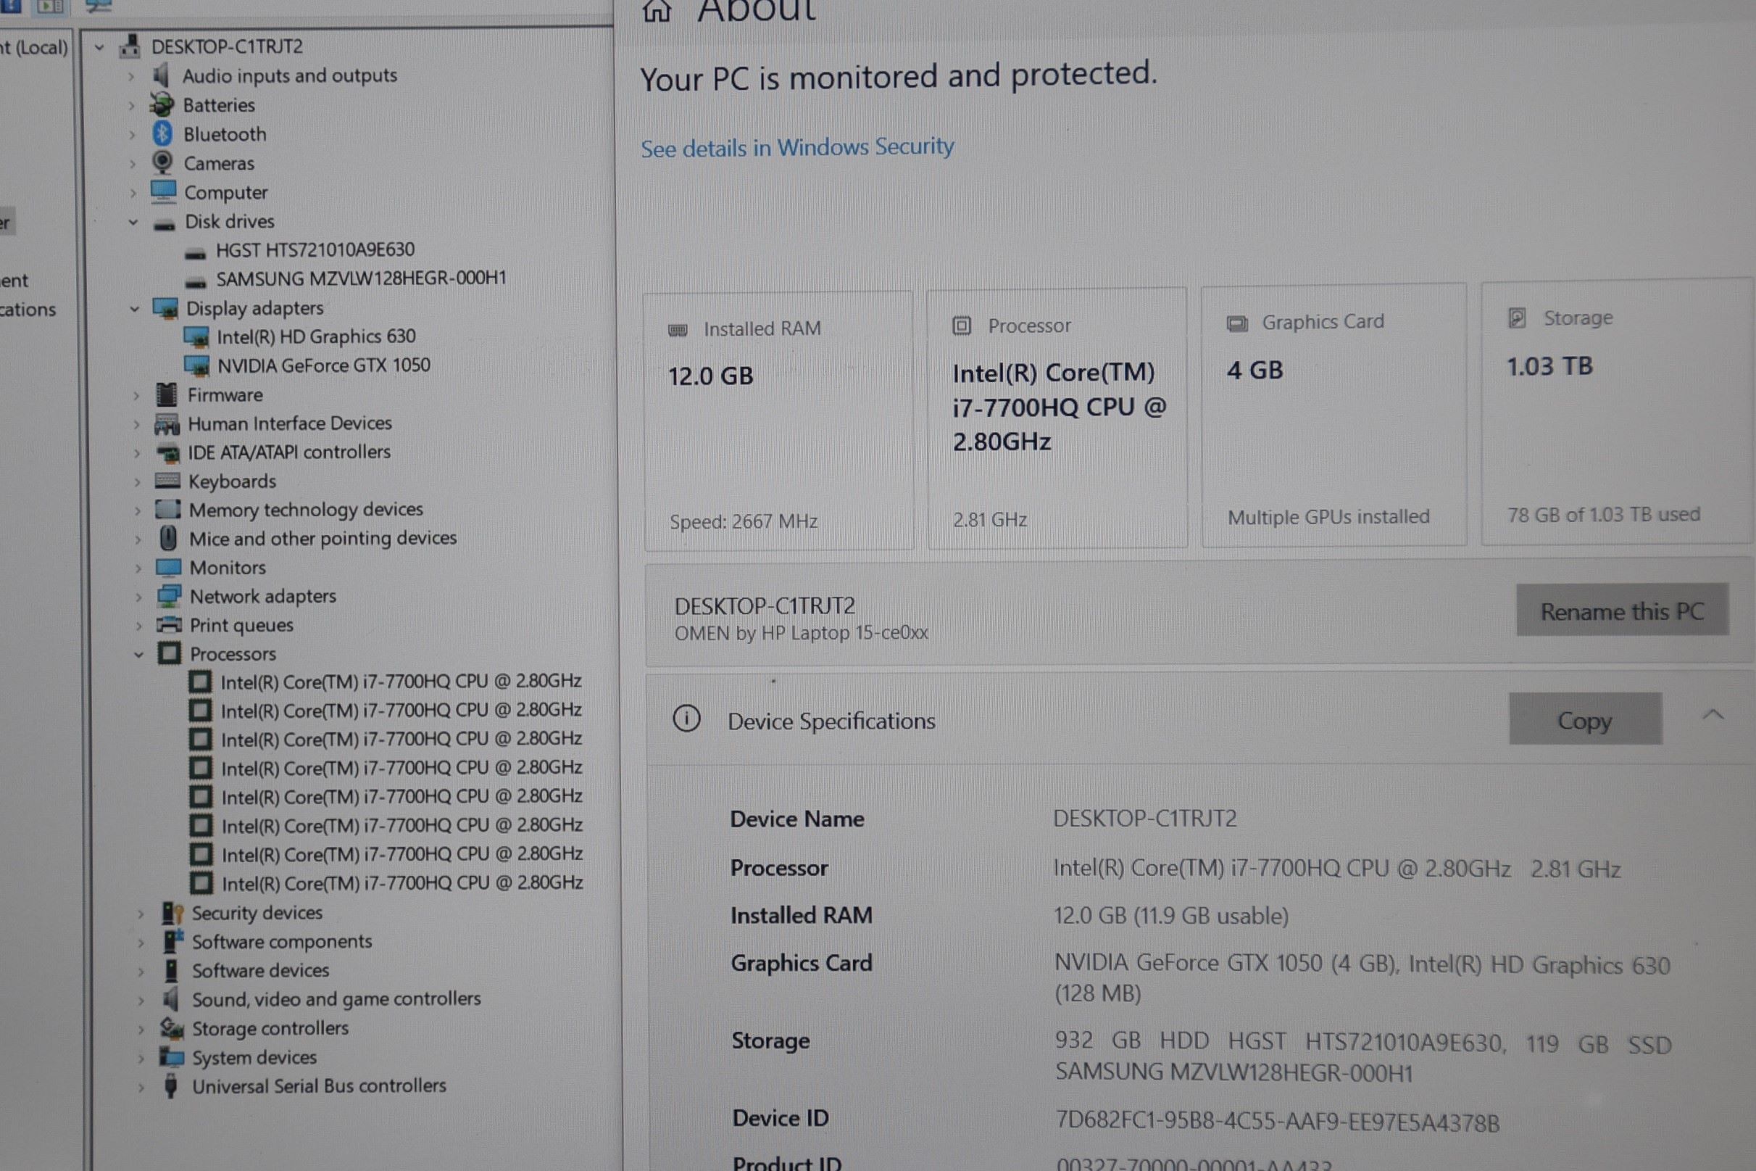
Task: Click the Home icon beside About
Action: [657, 10]
